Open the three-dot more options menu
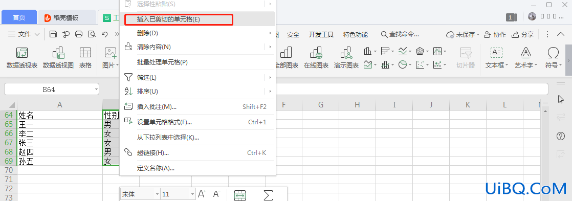The image size is (572, 201). 547,34
